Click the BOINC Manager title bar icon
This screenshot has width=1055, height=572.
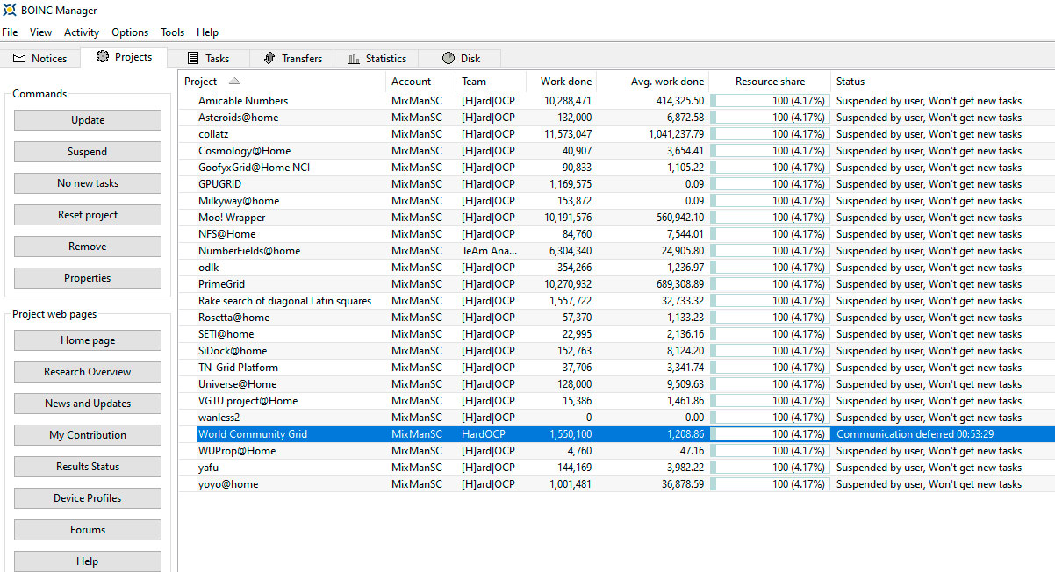pyautogui.click(x=10, y=11)
